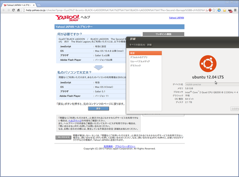The image size is (239, 177).
Task: Follow the ヘルプページ link
Action: click(75, 120)
